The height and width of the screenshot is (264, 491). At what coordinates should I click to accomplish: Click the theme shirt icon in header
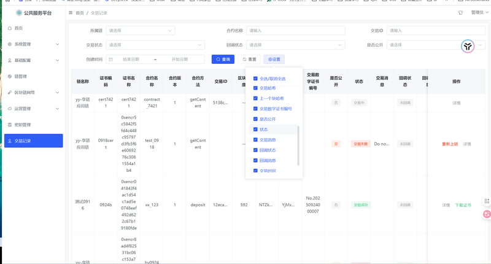click(461, 12)
